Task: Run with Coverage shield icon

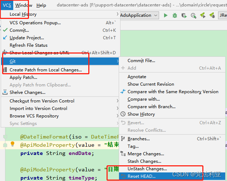Action: point(184,15)
